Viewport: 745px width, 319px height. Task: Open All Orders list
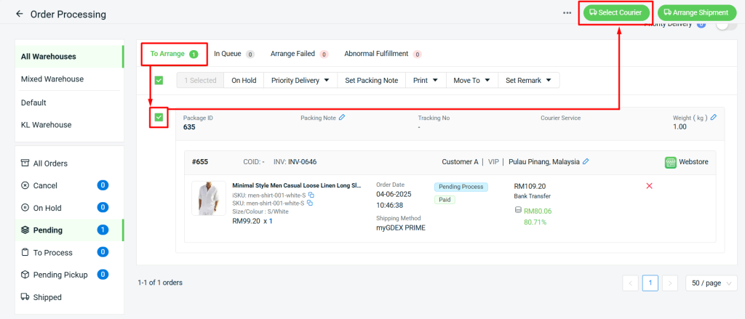pyautogui.click(x=69, y=163)
